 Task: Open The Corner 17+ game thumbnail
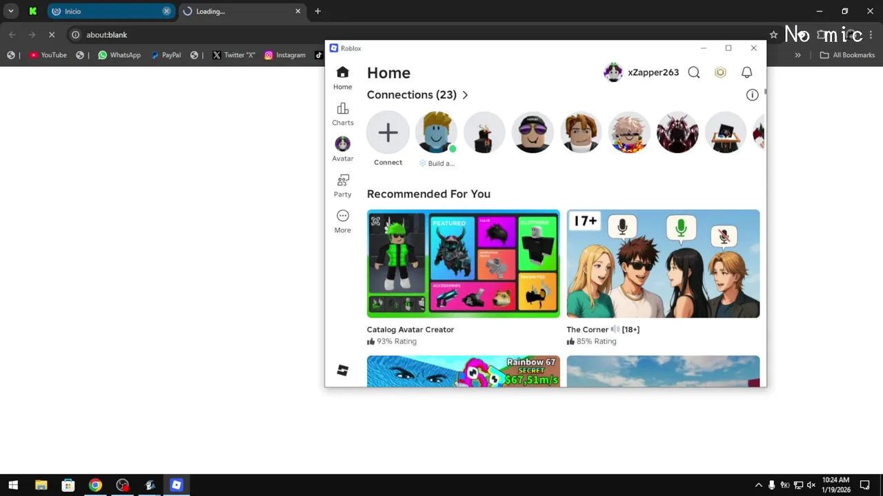click(x=663, y=264)
